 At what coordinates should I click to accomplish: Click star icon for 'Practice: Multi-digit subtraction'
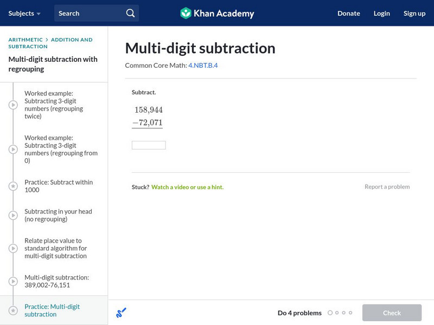tap(13, 310)
